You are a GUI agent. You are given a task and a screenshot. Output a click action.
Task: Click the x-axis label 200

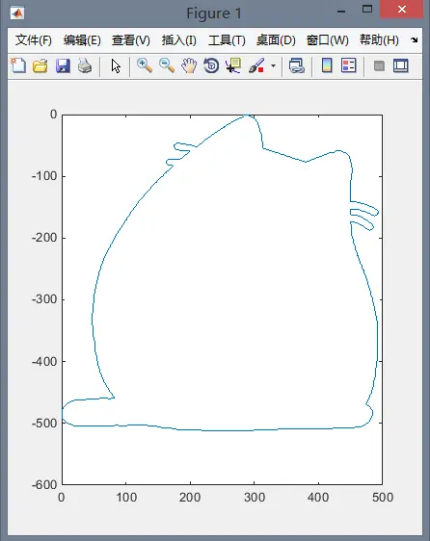click(190, 498)
